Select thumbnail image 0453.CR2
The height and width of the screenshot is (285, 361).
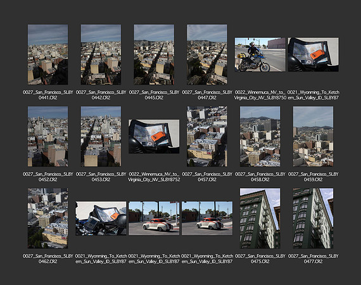click(x=101, y=136)
